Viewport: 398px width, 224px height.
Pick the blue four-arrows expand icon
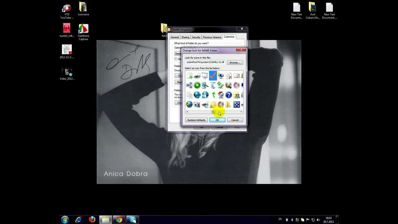[x=237, y=105]
